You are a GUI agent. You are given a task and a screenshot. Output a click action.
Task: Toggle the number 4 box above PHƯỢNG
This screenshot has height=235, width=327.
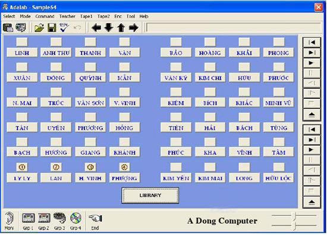pyautogui.click(x=124, y=167)
